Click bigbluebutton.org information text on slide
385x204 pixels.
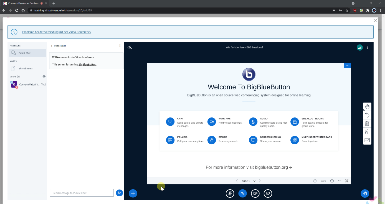249,167
